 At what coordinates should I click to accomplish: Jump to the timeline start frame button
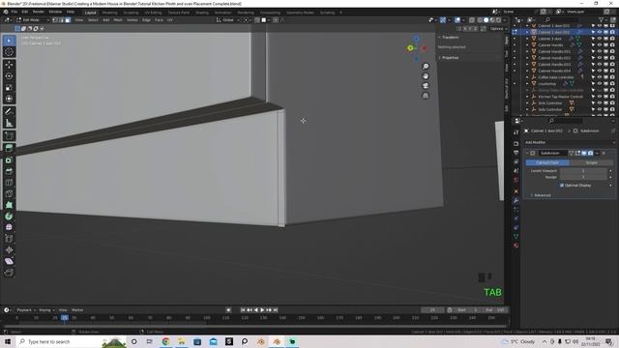point(243,310)
